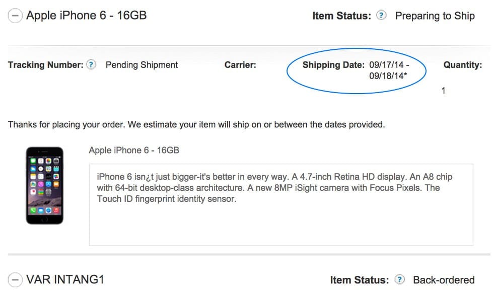Click the quantity value 1
This screenshot has height=302, width=493.
(443, 91)
